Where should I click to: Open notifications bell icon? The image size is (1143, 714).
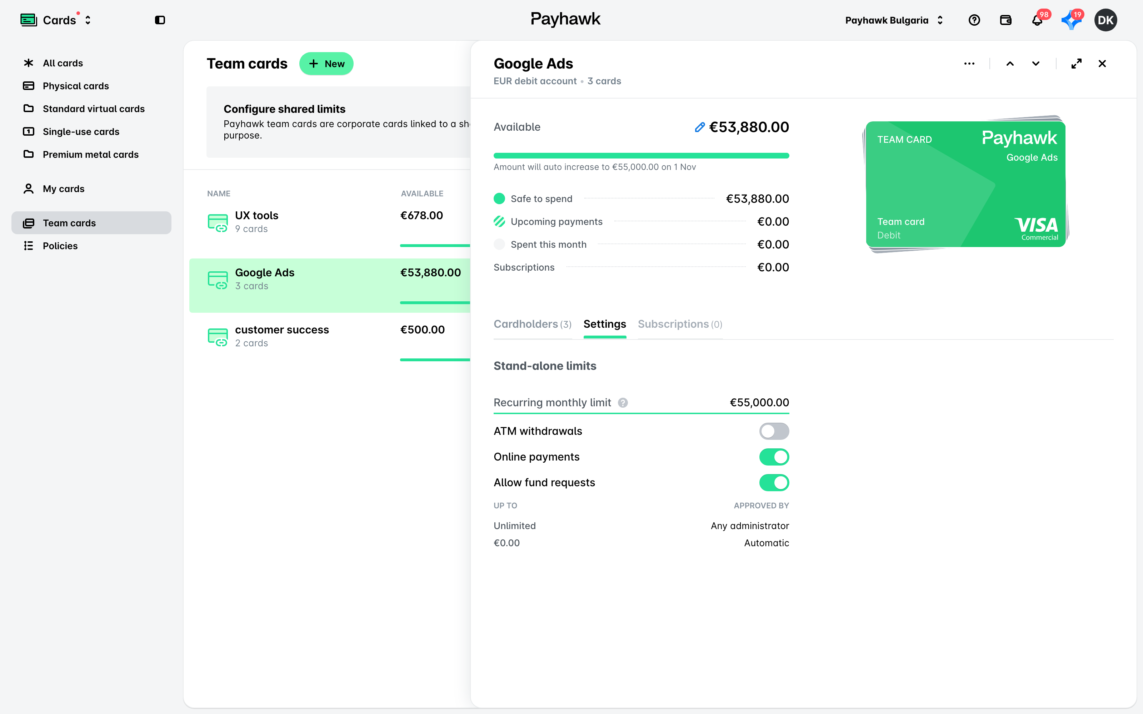(1037, 20)
